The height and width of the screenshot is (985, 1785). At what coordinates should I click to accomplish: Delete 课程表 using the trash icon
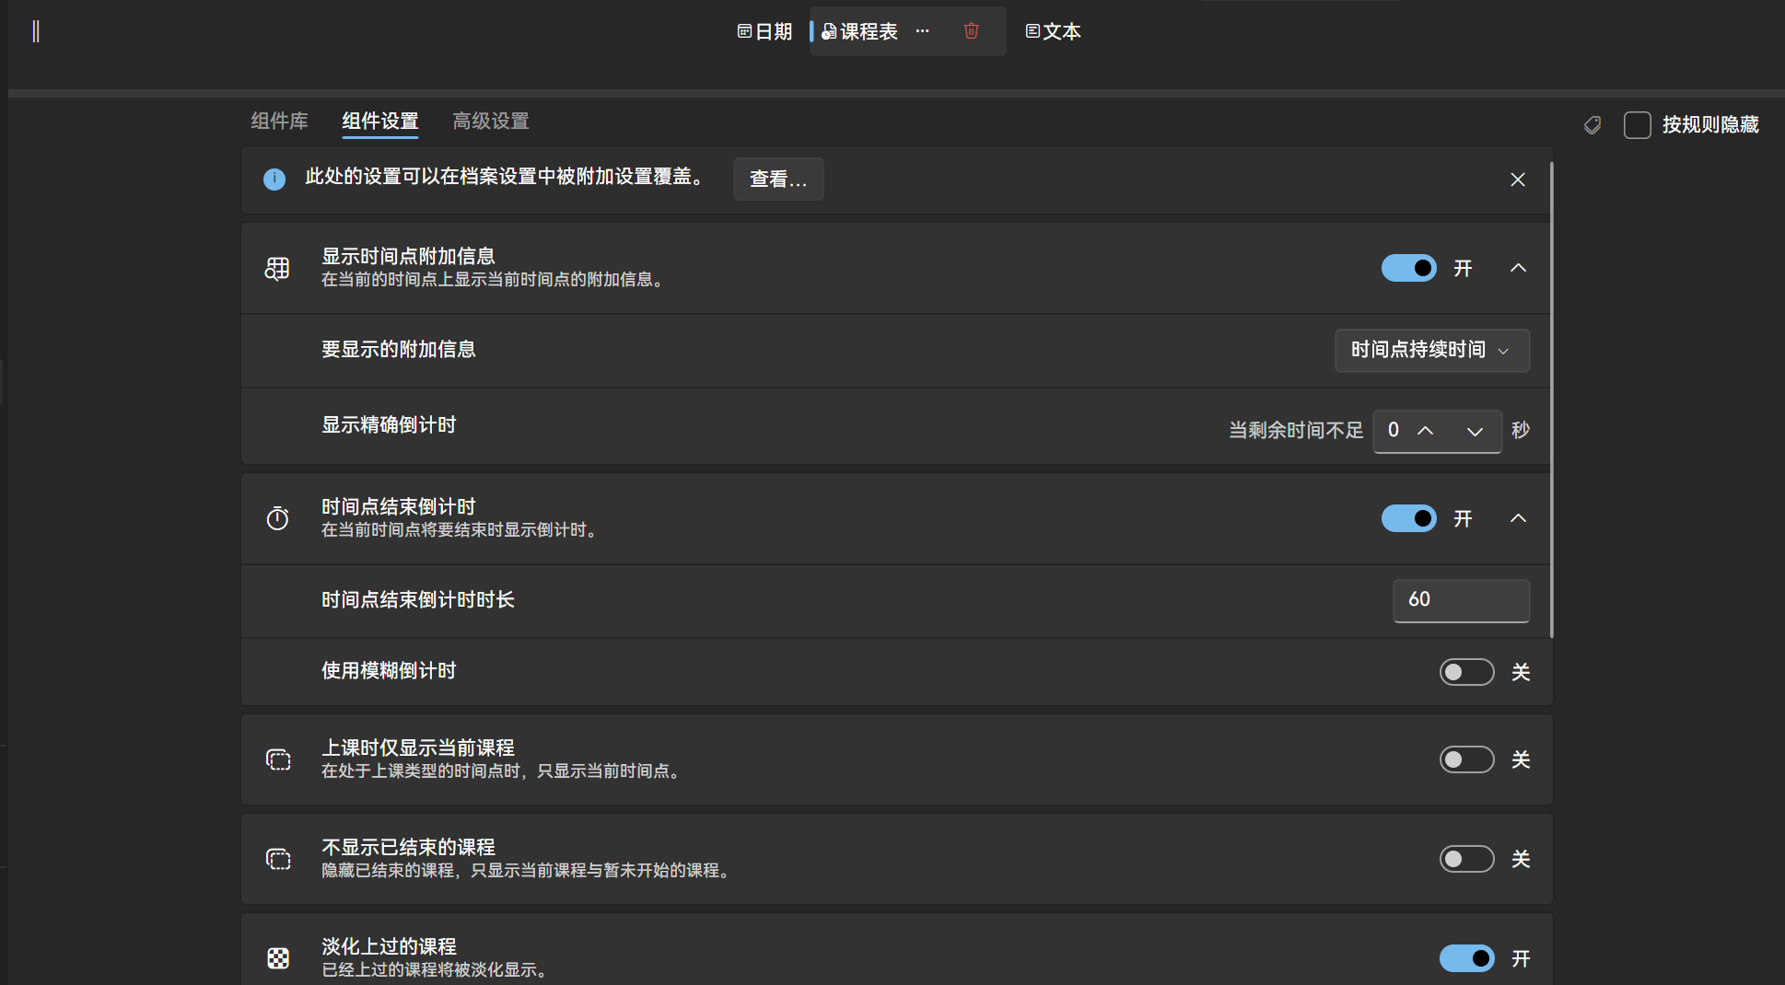point(971,30)
